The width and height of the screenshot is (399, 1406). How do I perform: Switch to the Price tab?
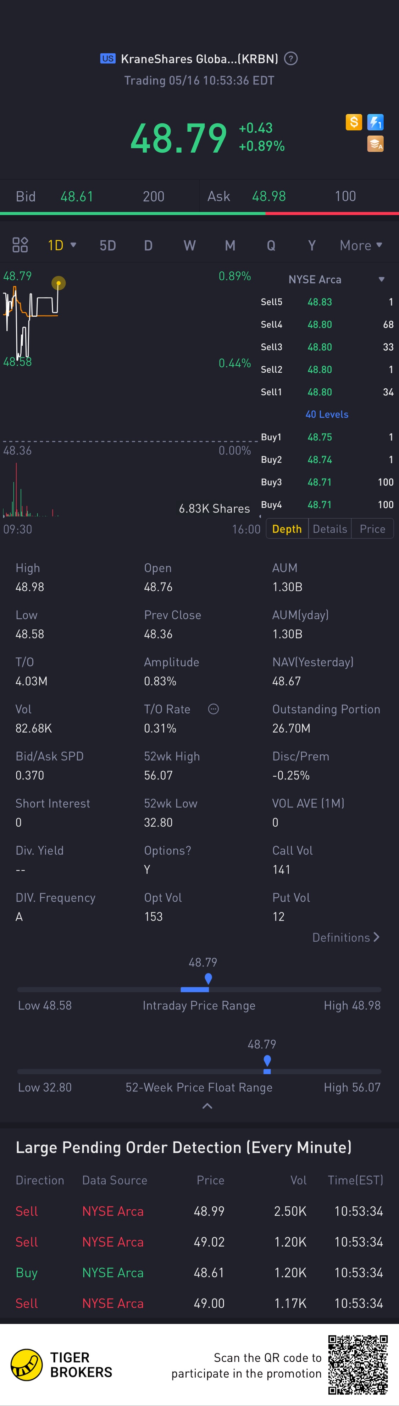pos(372,529)
